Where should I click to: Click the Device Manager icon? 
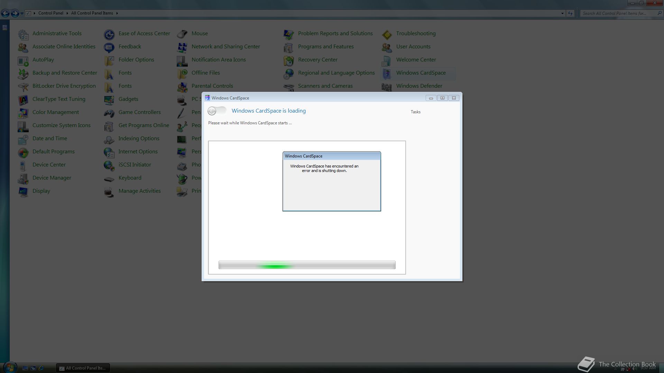pos(23,179)
